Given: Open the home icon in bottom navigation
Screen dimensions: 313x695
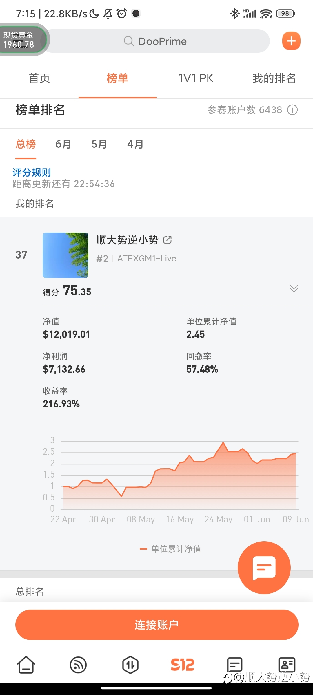Looking at the screenshot, I should pos(26,665).
